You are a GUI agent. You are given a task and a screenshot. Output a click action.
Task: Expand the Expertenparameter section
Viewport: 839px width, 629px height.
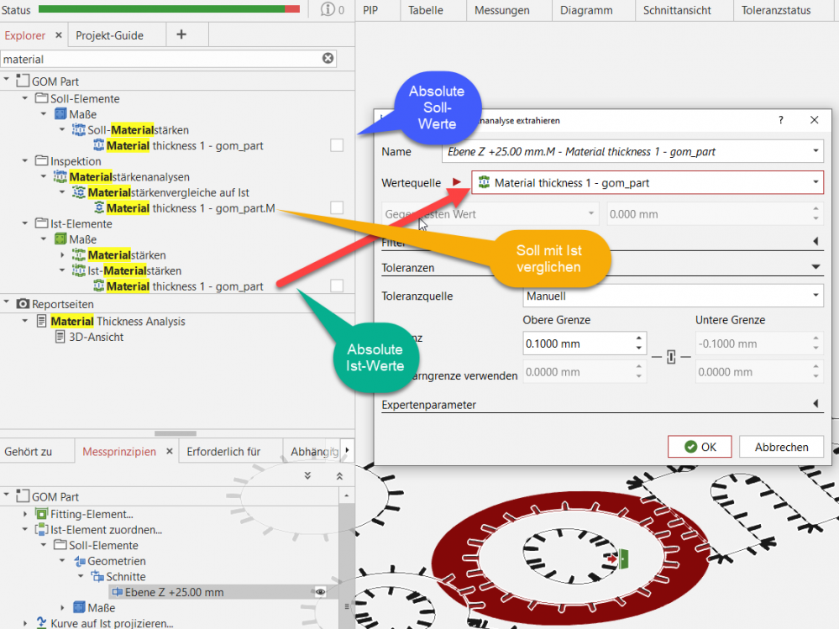815,404
